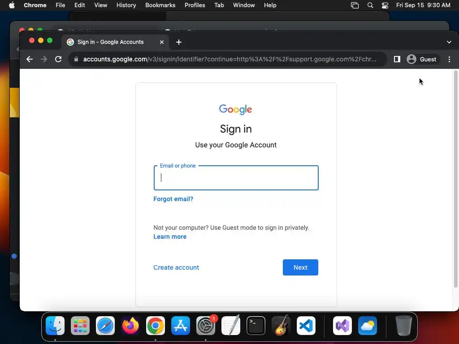Expand the tab search chevron
This screenshot has height=344, width=459.
coord(449,42)
